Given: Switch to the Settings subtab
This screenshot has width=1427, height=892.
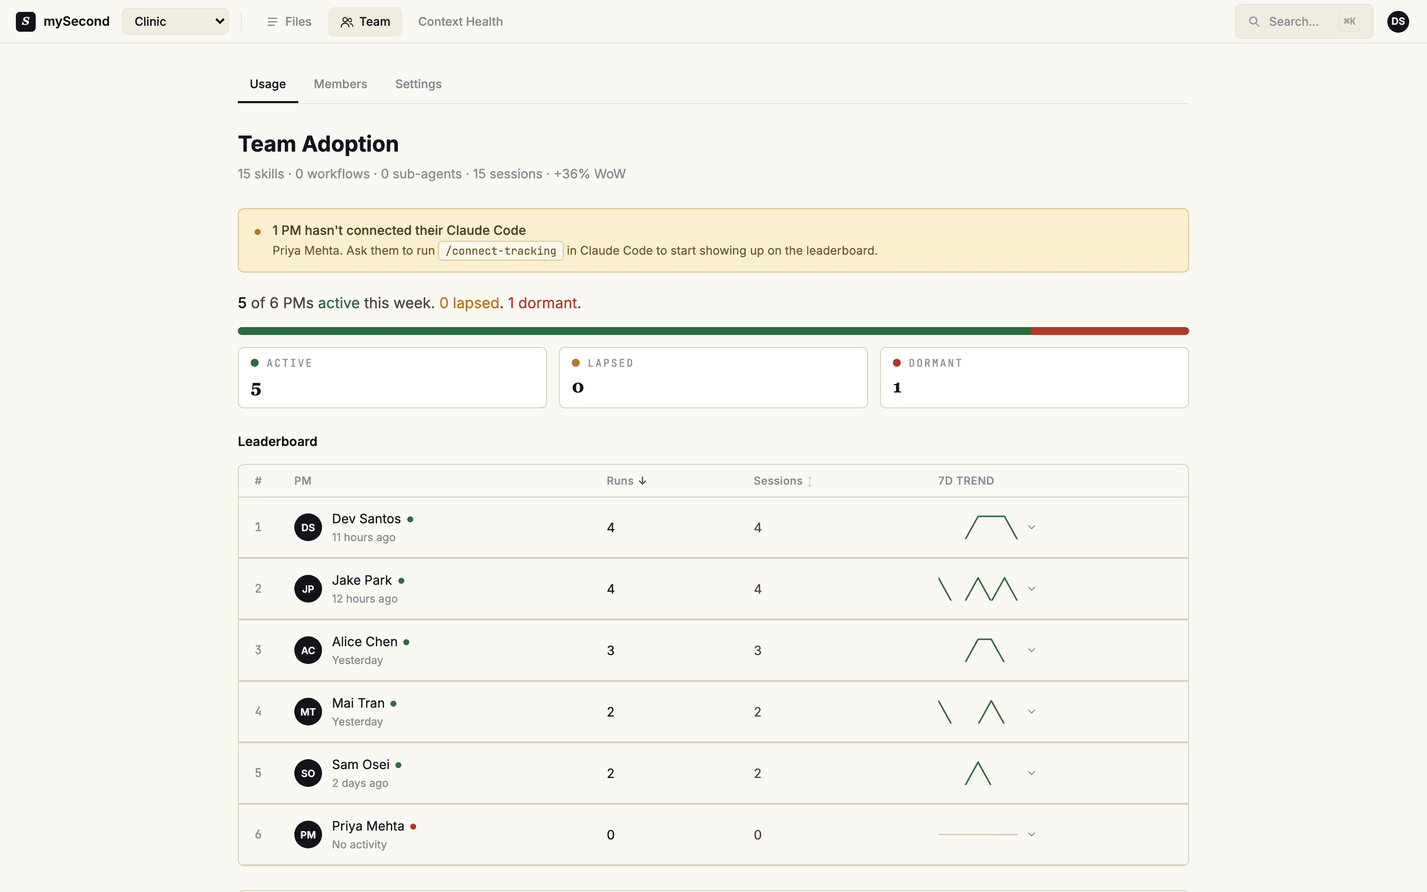Looking at the screenshot, I should [418, 84].
